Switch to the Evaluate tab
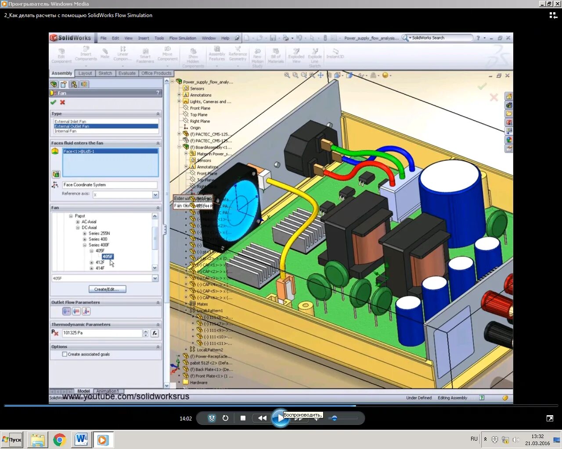Screen dimensions: 562x449 pos(127,73)
